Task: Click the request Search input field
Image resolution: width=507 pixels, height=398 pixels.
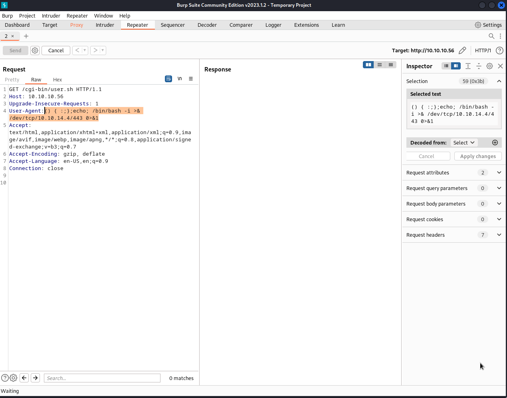Action: click(102, 378)
